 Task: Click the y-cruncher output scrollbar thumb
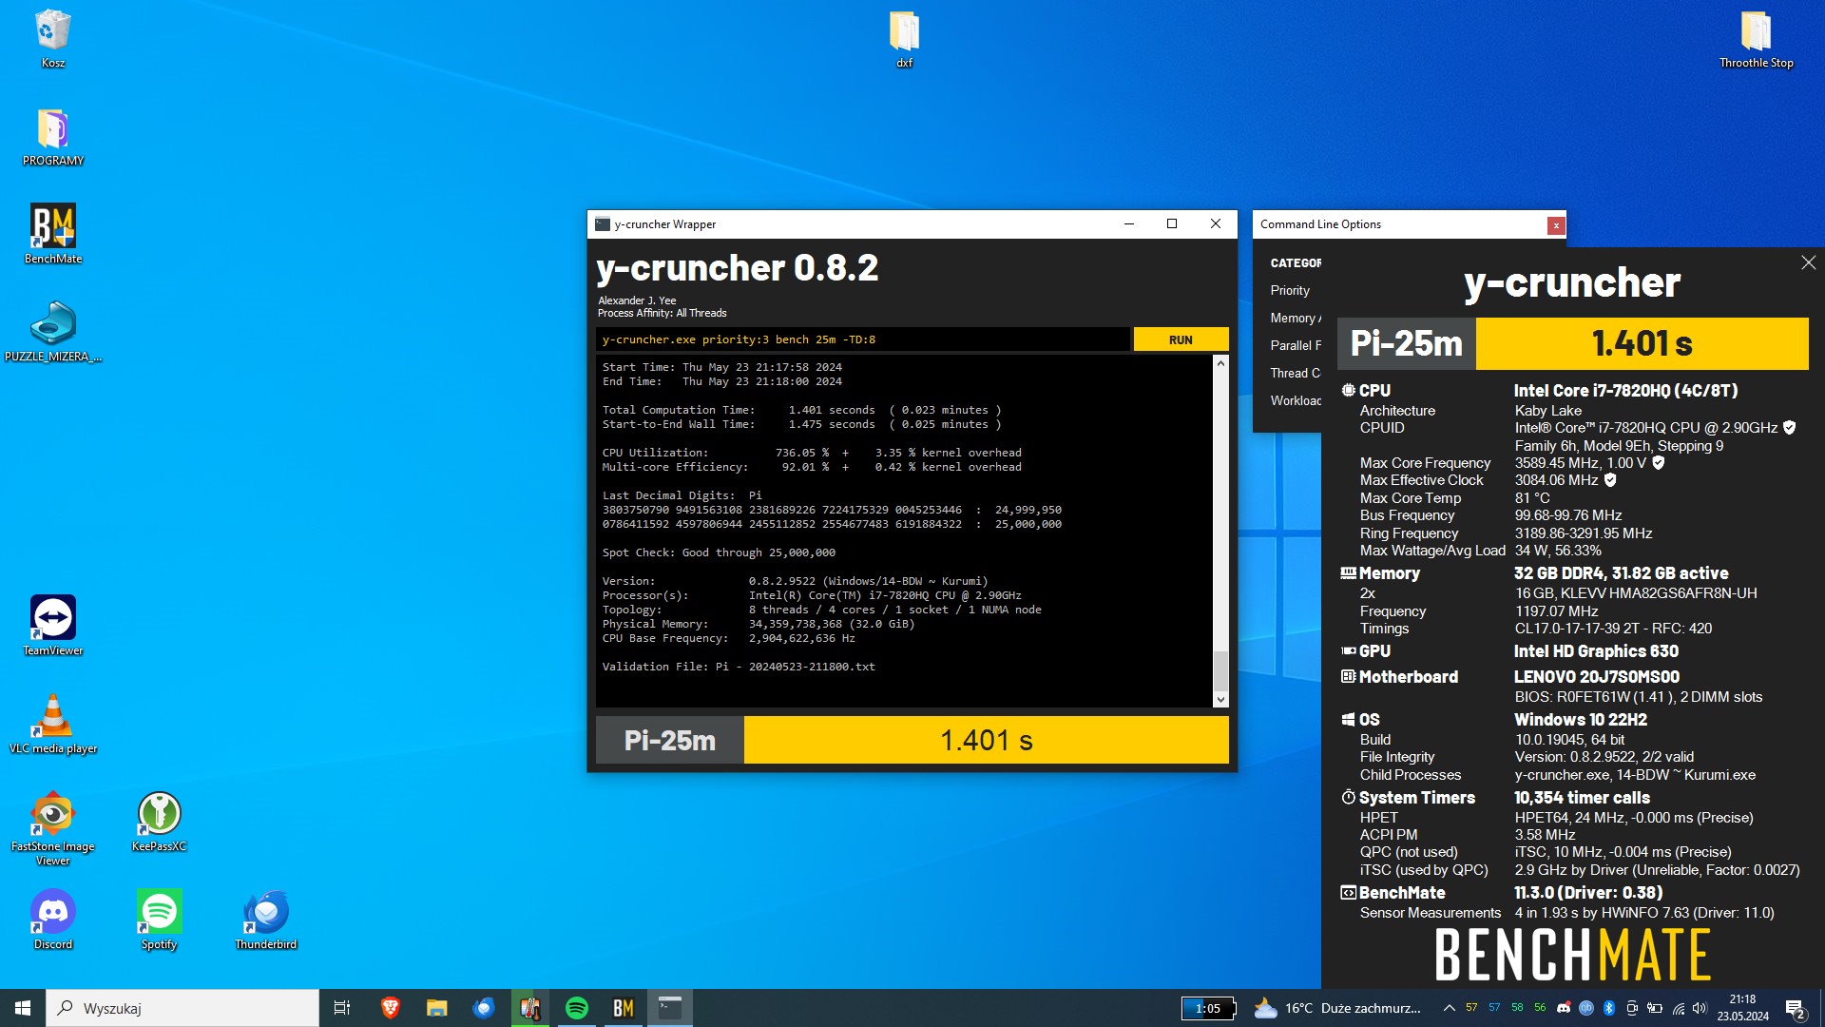coord(1220,671)
